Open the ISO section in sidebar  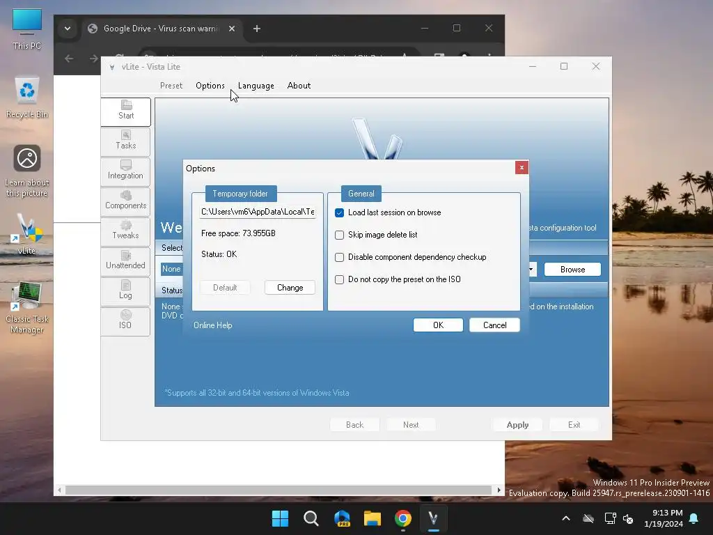pos(126,322)
